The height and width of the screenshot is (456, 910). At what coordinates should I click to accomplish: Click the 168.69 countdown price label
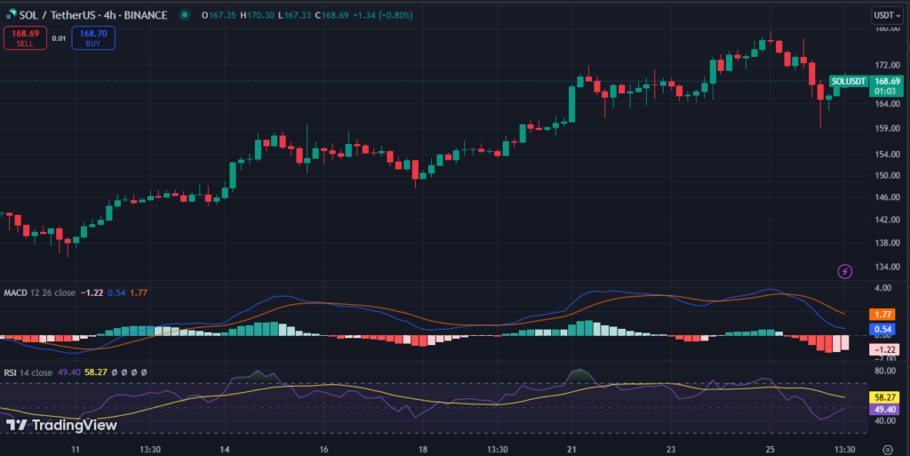[886, 86]
